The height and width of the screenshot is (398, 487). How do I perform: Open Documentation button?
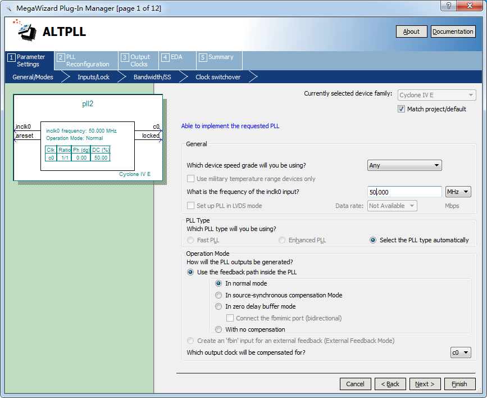point(453,31)
